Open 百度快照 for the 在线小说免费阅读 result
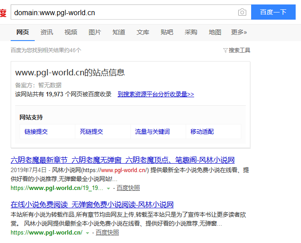 tap(107, 232)
